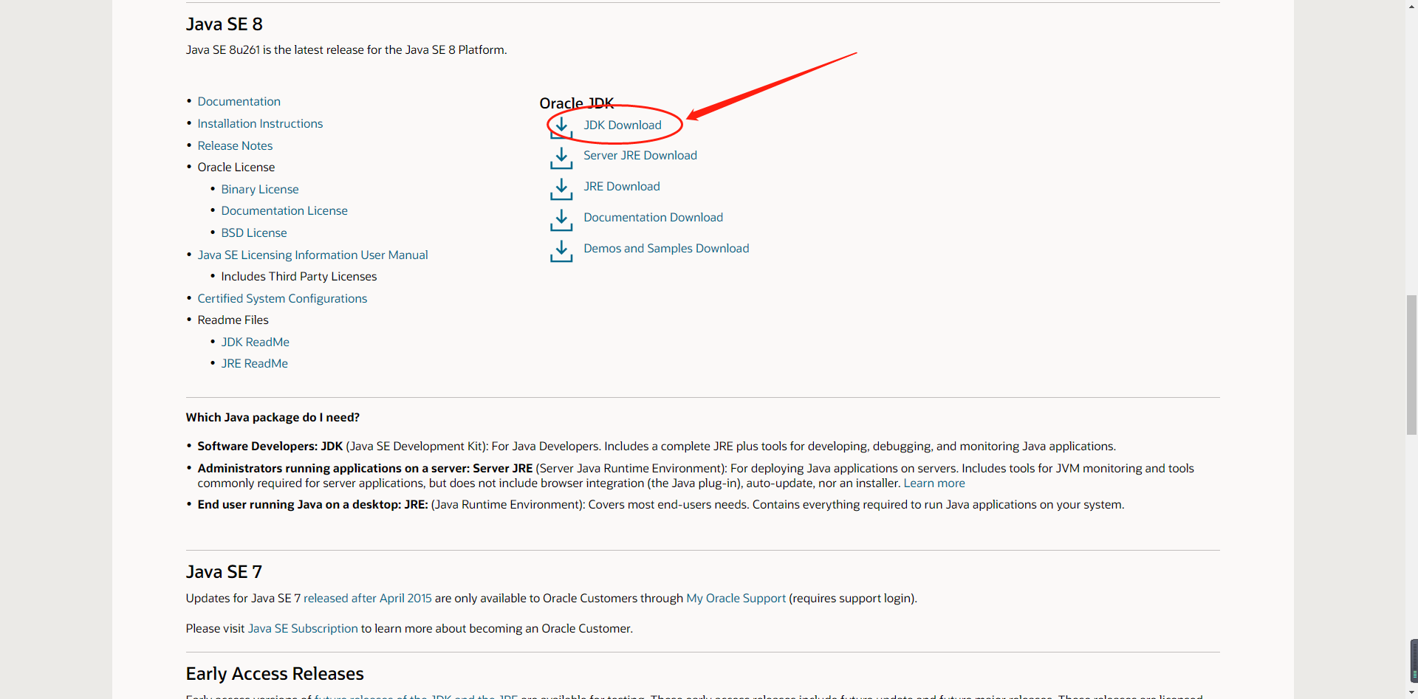Screen dimensions: 1418x699
Task: Follow the JRE Download link
Action: point(622,186)
